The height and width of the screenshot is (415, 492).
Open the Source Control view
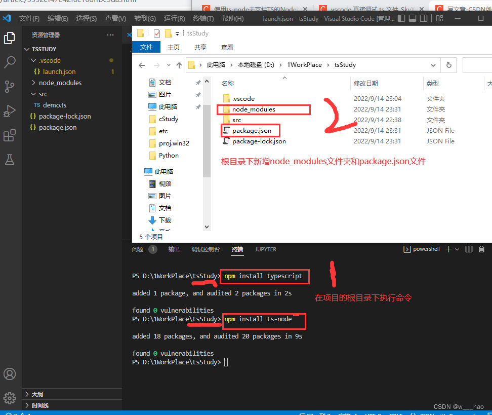point(10,86)
